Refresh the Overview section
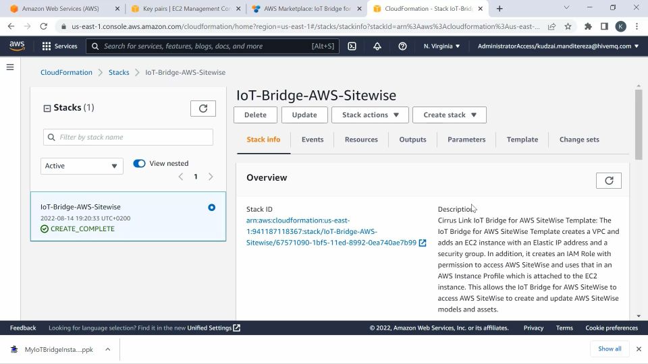The height and width of the screenshot is (364, 648). point(609,181)
